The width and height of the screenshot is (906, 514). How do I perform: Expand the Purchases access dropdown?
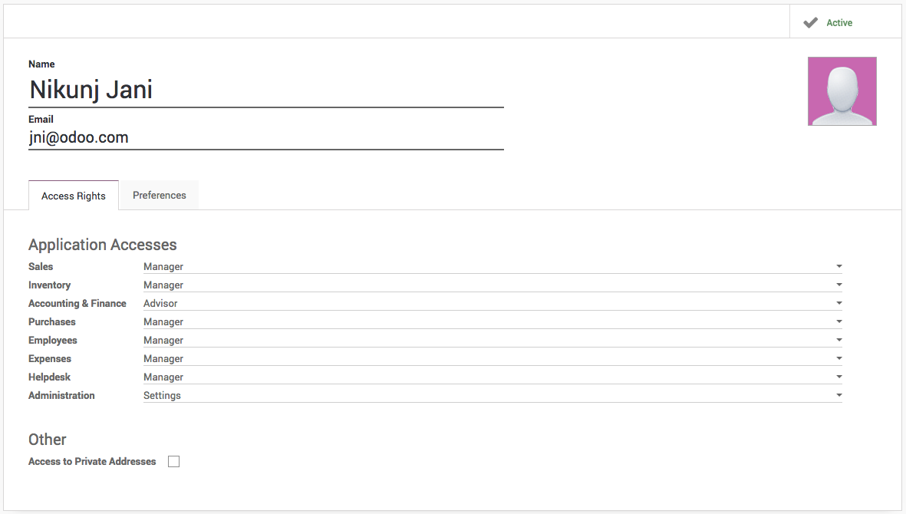click(491, 322)
